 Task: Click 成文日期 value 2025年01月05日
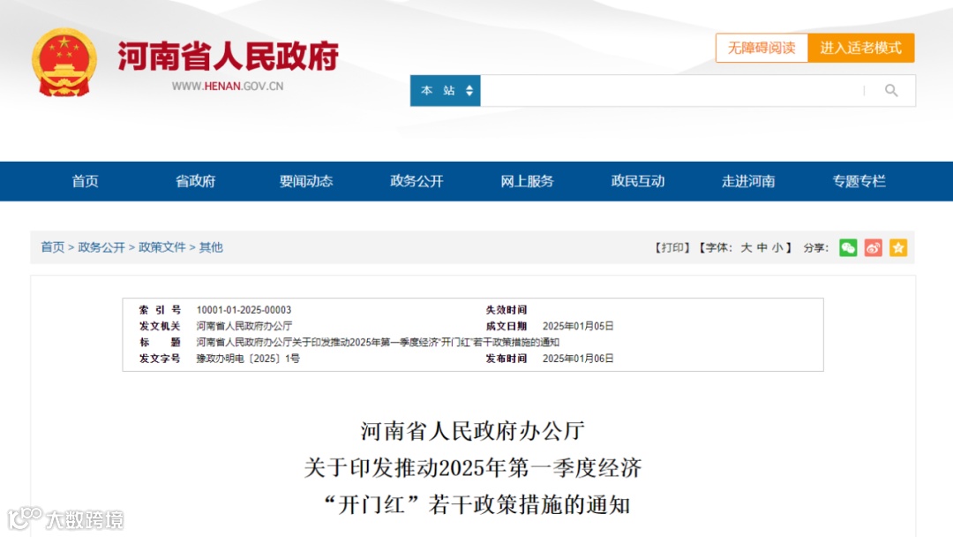coord(578,326)
